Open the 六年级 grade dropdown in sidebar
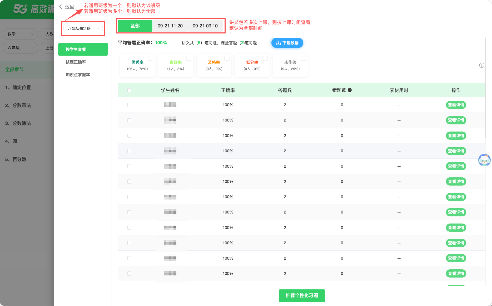The width and height of the screenshot is (492, 306). (x=21, y=48)
